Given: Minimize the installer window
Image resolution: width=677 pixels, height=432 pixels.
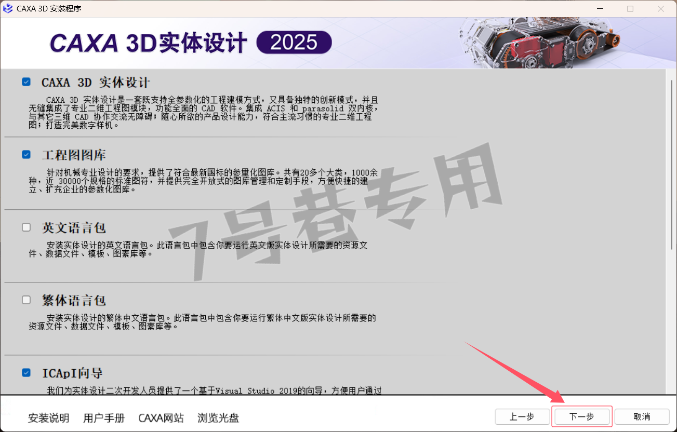Looking at the screenshot, I should (600, 9).
